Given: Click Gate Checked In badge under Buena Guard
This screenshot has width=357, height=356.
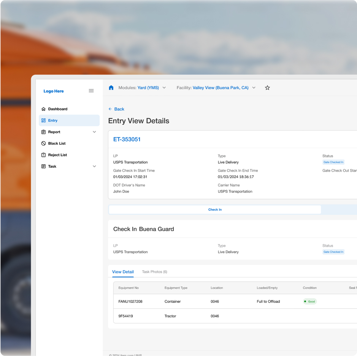Looking at the screenshot, I should tap(333, 252).
